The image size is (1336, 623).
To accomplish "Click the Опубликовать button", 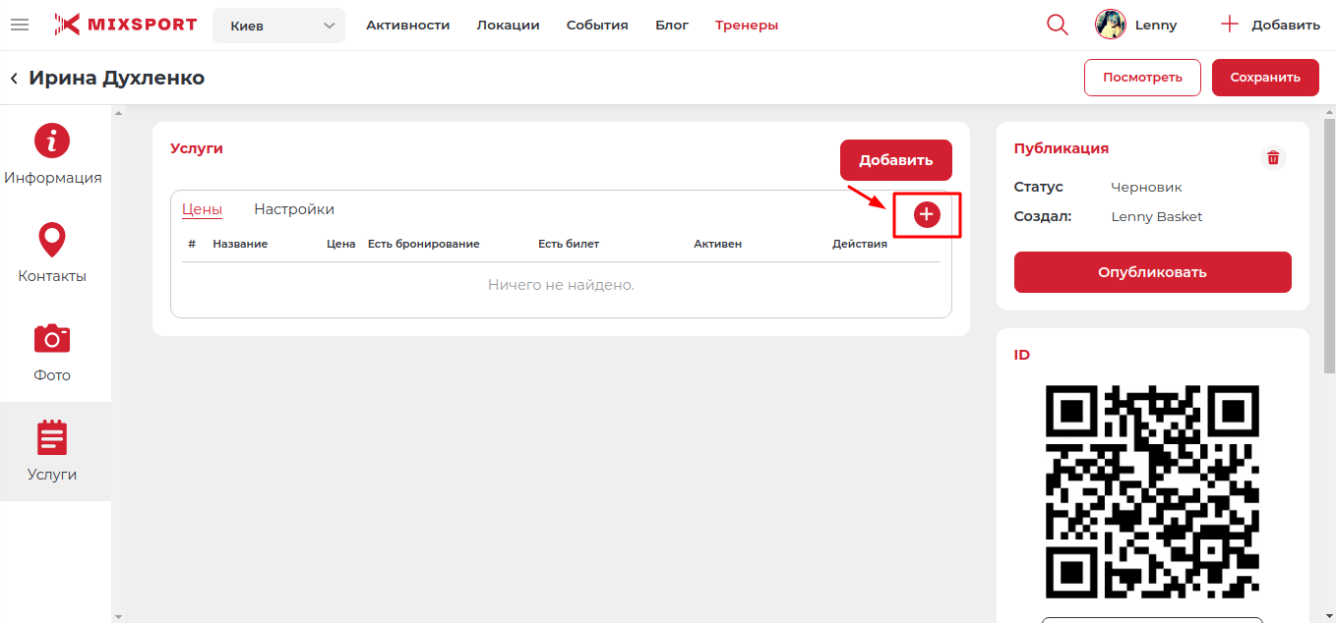I will click(1152, 272).
